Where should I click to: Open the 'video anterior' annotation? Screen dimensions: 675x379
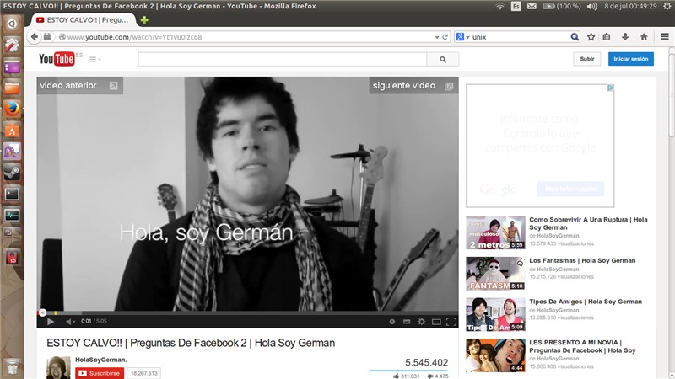(80, 86)
